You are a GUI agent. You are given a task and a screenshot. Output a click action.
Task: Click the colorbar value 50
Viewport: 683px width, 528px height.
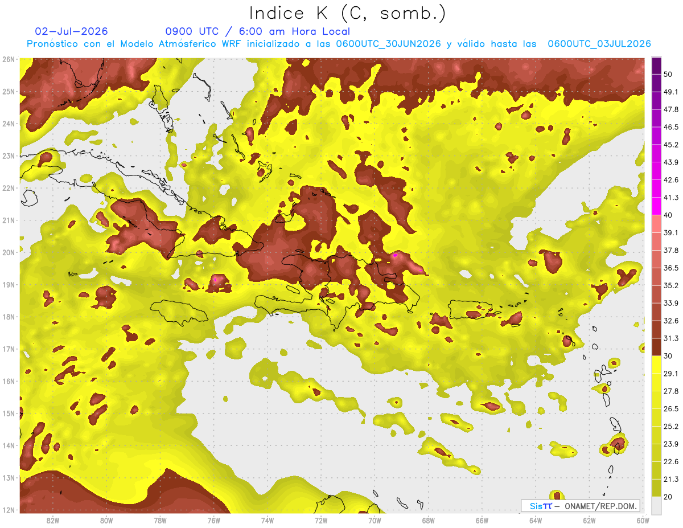[x=668, y=74]
